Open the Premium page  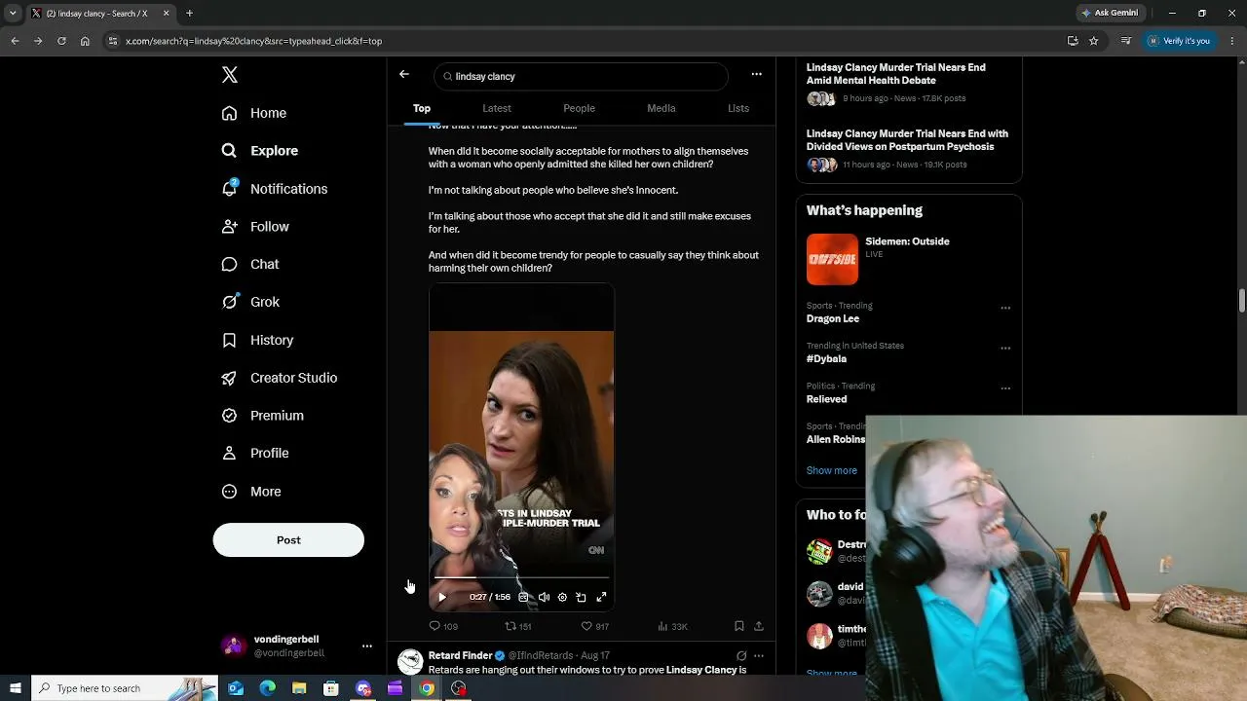262,416
